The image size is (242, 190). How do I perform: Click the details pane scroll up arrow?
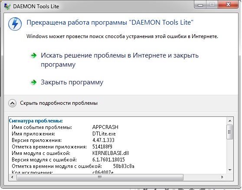pyautogui.click(x=230, y=121)
